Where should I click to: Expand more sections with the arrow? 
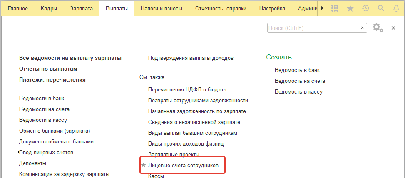point(322,8)
